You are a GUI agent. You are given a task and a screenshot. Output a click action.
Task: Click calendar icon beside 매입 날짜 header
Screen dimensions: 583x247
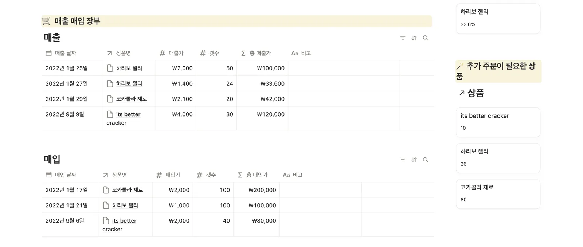point(48,175)
